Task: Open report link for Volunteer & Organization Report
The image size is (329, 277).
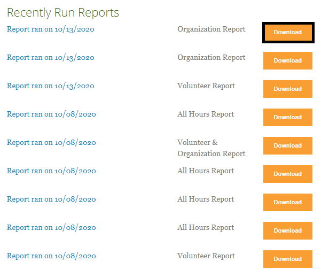Action: (x=51, y=143)
